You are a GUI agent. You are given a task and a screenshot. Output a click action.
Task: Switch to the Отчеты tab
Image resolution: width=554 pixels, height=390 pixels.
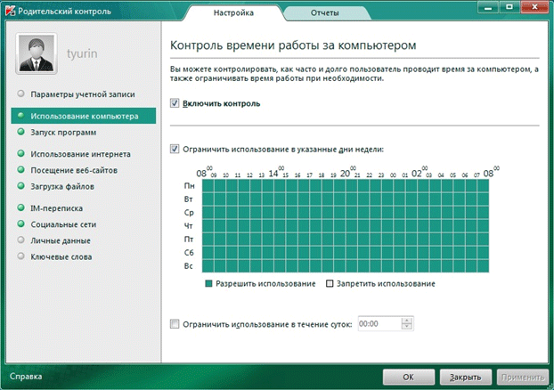click(325, 12)
